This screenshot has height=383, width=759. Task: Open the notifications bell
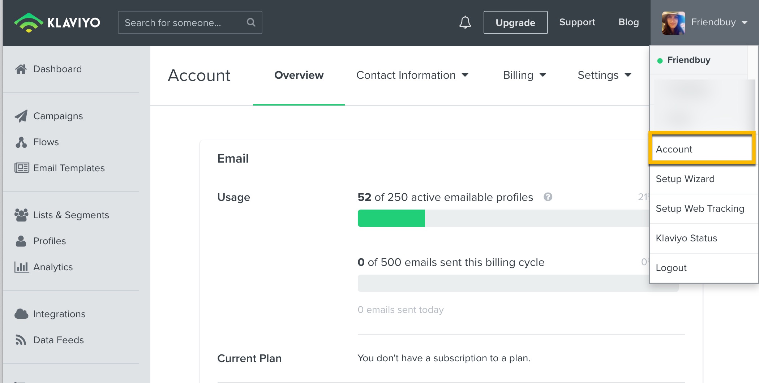click(x=465, y=22)
